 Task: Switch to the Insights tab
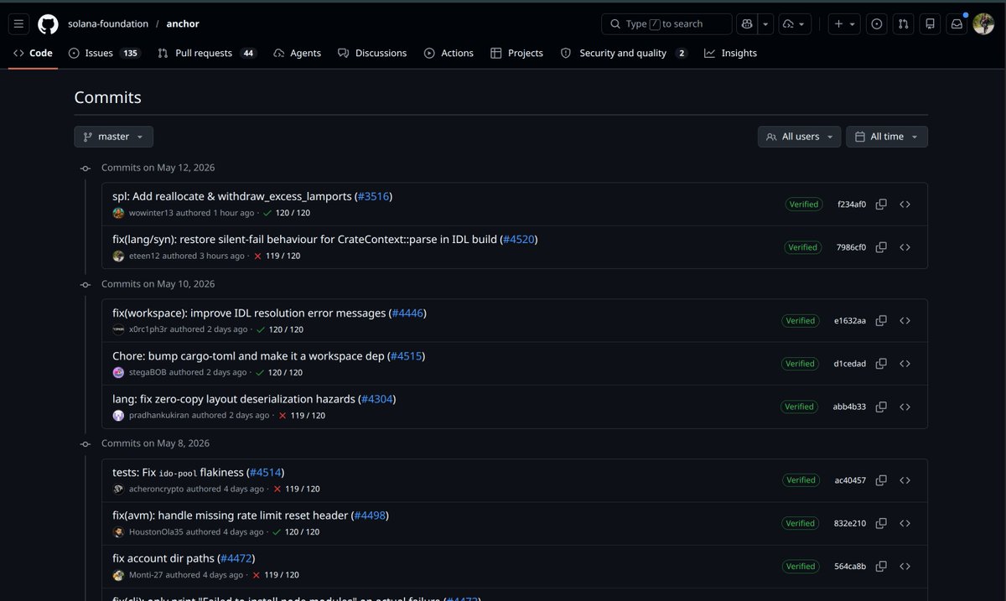click(x=730, y=53)
